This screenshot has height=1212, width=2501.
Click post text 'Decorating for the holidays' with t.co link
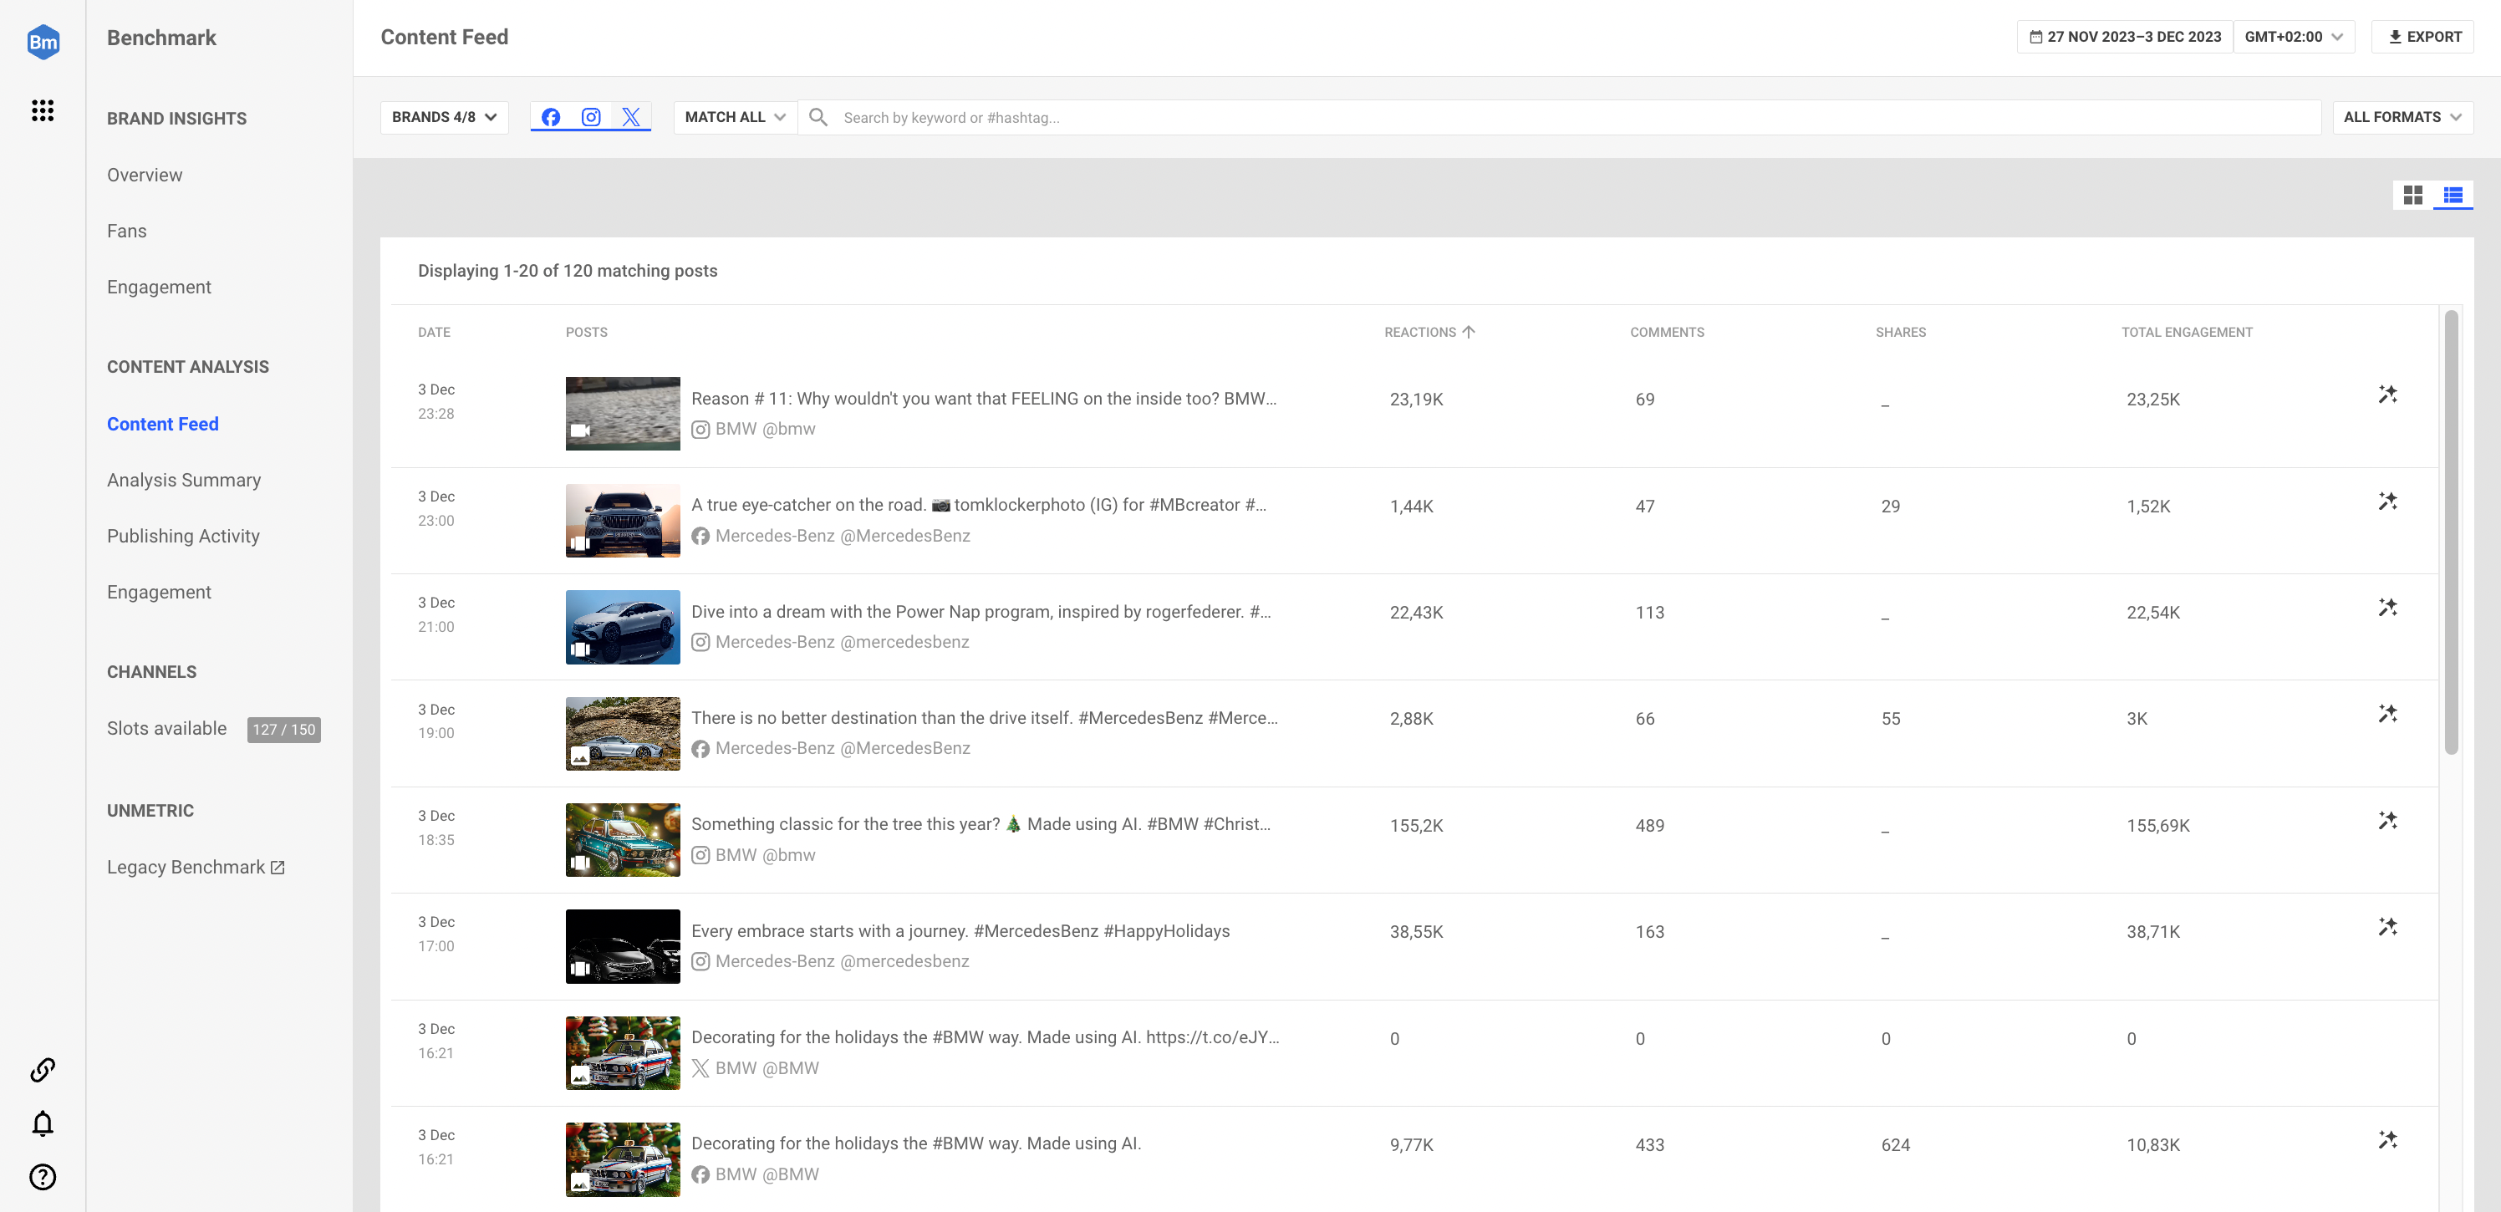click(985, 1037)
